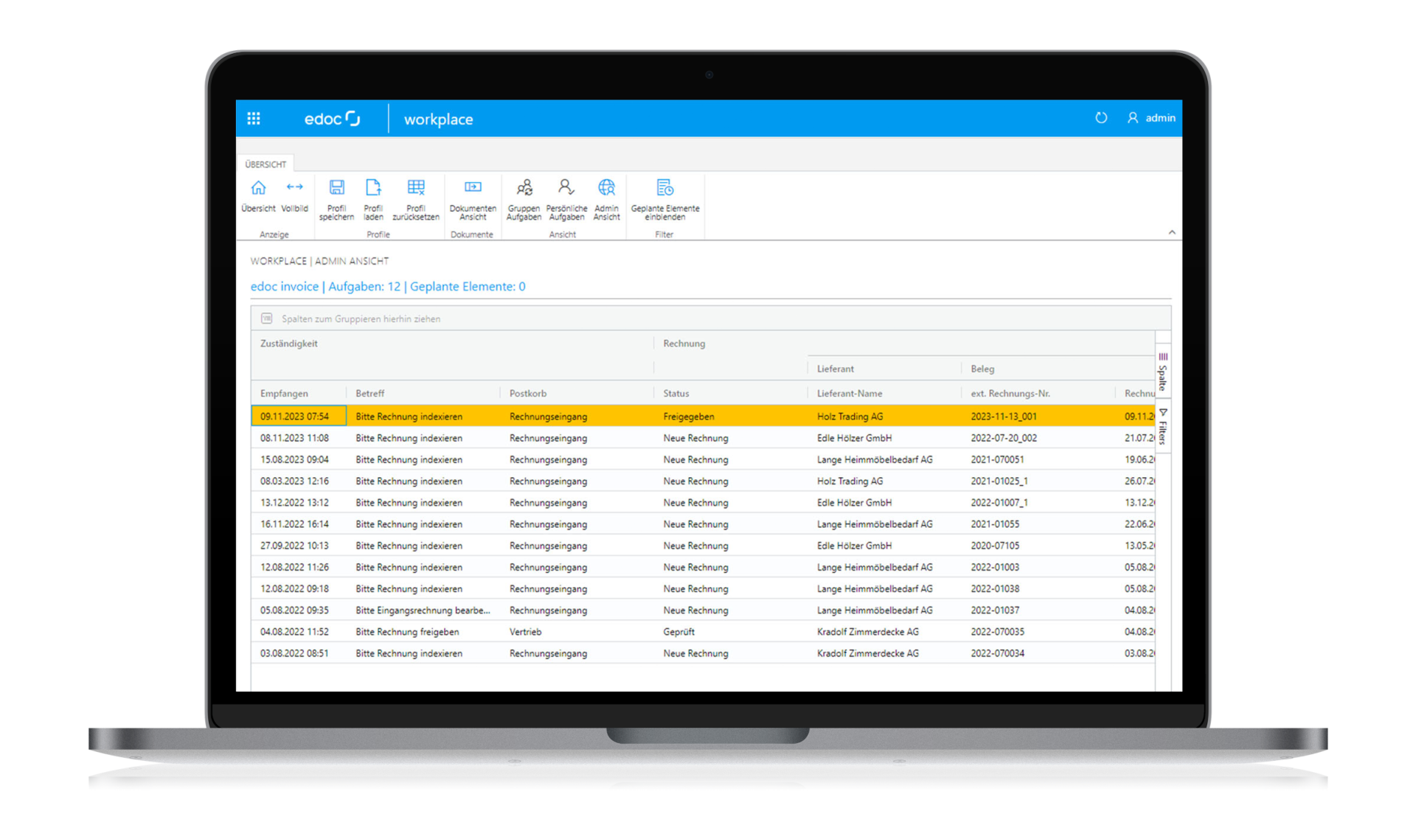Switch to Admin Ansicht
Screen dimensions: 1416x814
pos(606,199)
